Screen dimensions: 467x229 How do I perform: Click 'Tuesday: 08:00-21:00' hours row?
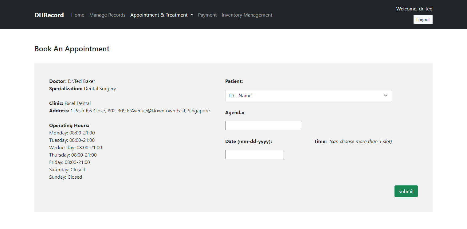coord(72,140)
